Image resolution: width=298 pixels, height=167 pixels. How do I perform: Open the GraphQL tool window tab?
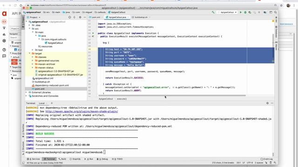tap(75, 159)
